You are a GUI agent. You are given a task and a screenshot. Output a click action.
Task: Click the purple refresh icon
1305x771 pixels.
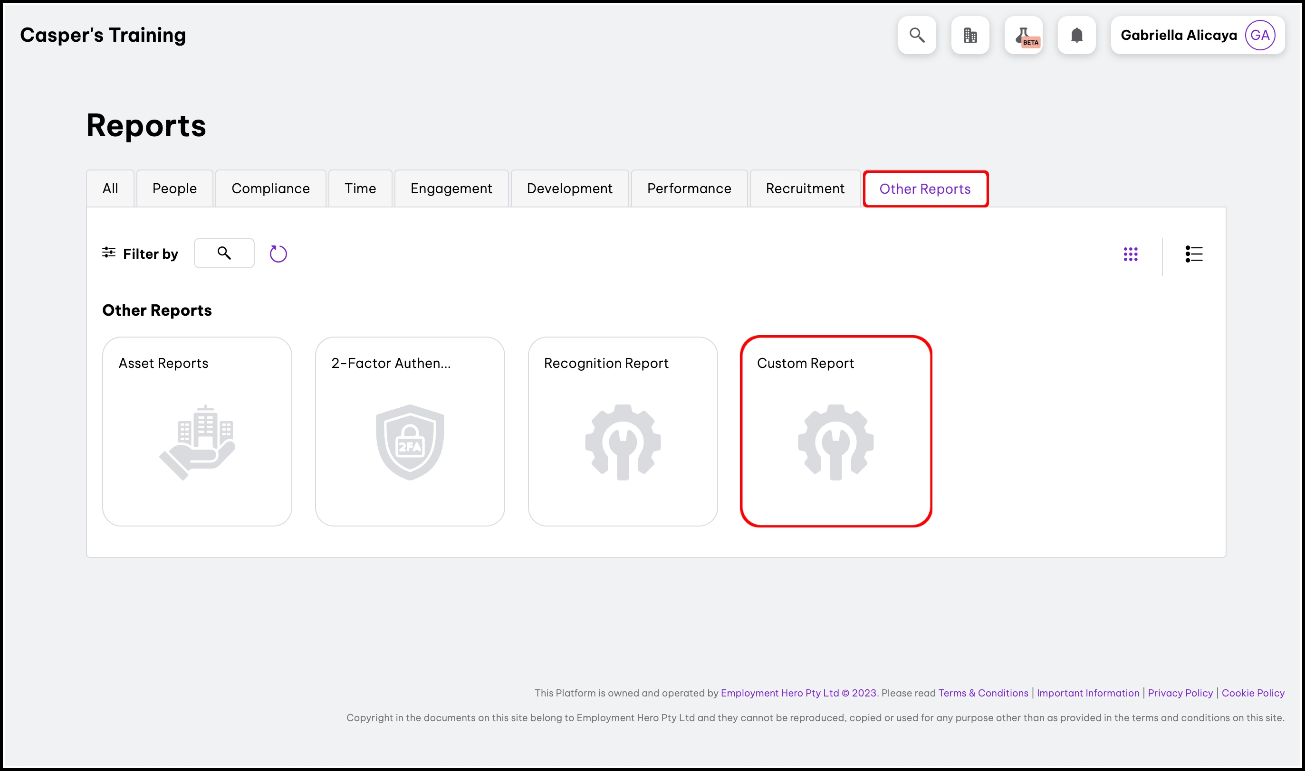coord(278,254)
